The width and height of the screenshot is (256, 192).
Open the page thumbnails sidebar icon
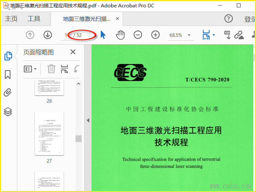coord(8,56)
